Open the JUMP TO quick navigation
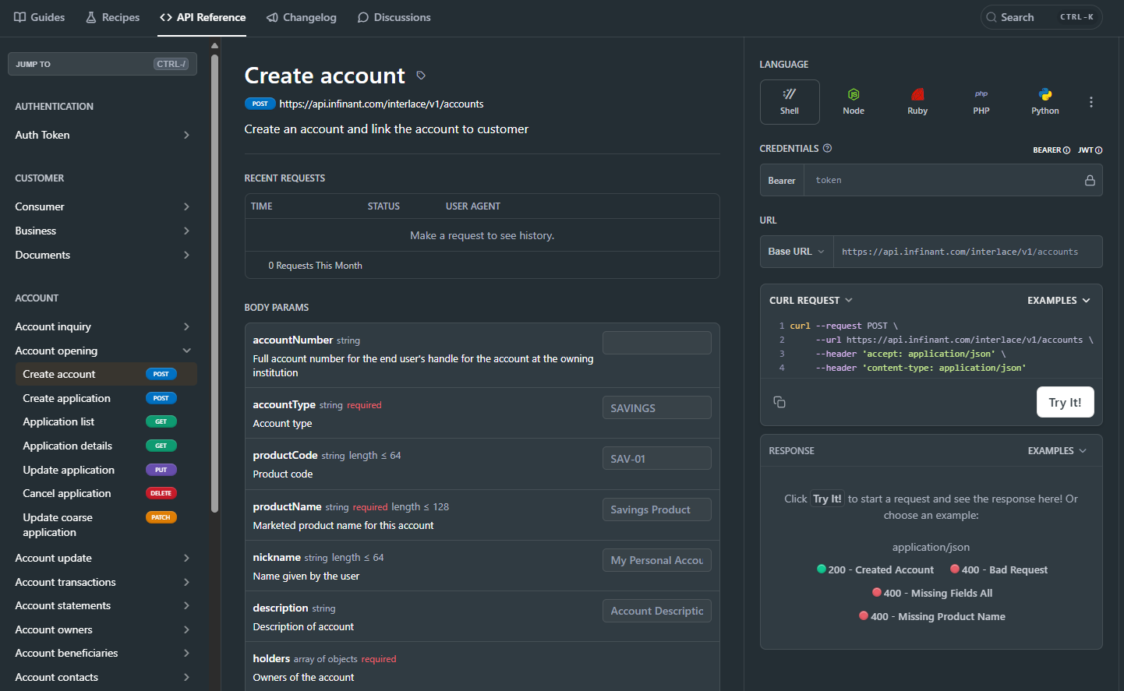The image size is (1124, 691). [102, 64]
